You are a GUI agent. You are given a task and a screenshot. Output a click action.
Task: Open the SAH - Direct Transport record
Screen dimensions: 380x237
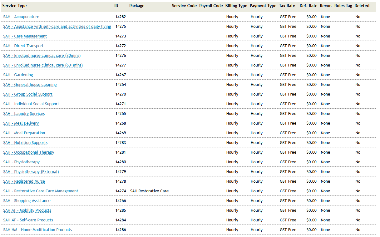pos(23,46)
